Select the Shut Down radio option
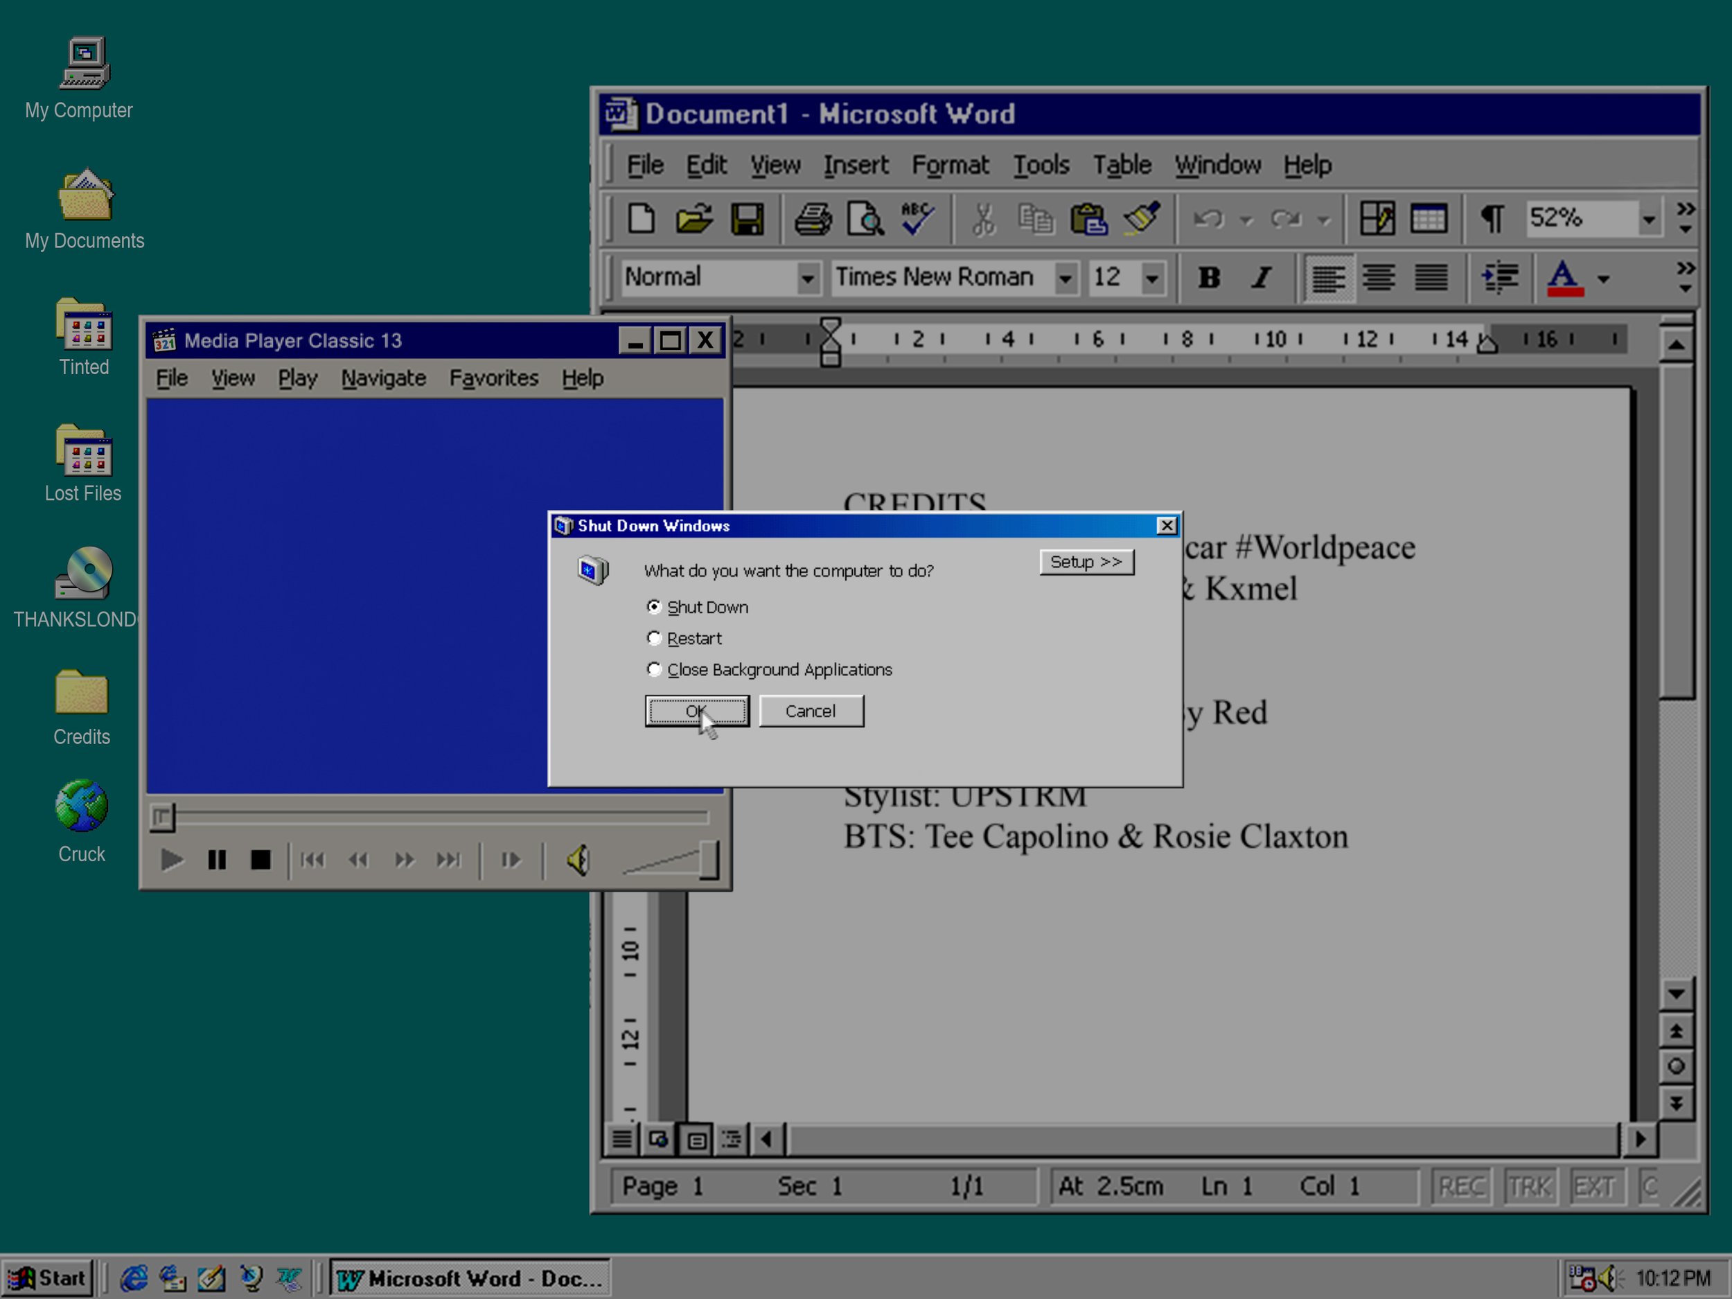Image resolution: width=1732 pixels, height=1299 pixels. coord(655,607)
